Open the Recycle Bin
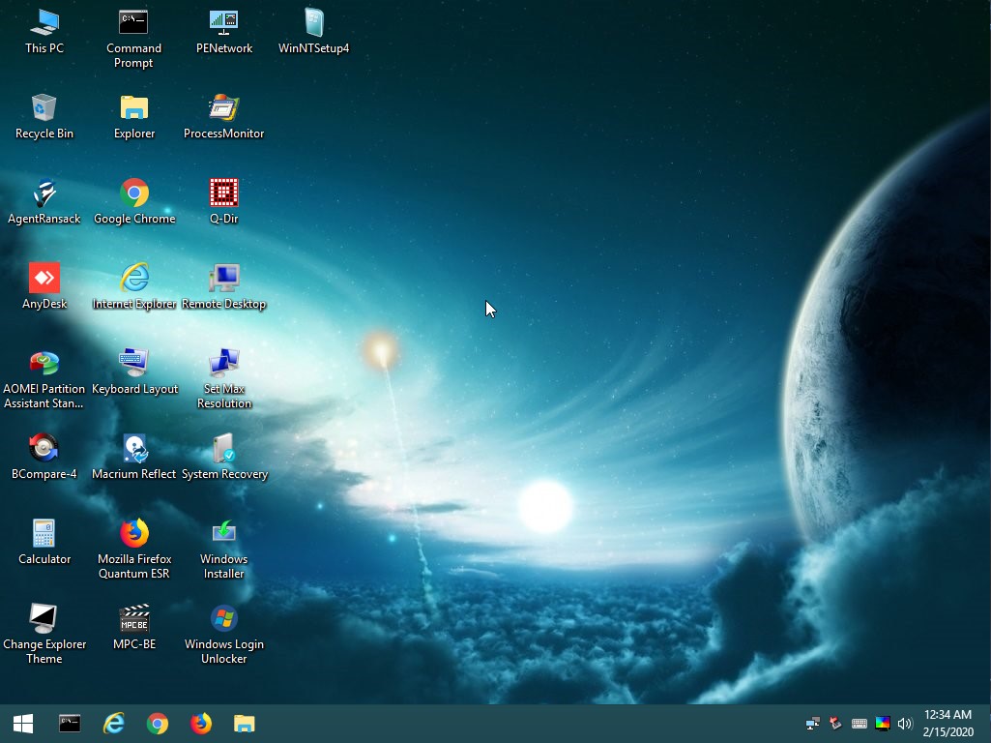 (x=44, y=117)
